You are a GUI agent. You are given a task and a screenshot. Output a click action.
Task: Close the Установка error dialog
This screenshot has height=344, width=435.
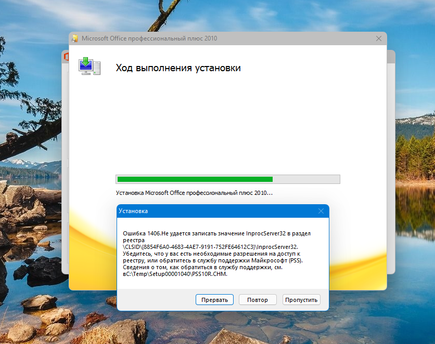click(x=321, y=211)
